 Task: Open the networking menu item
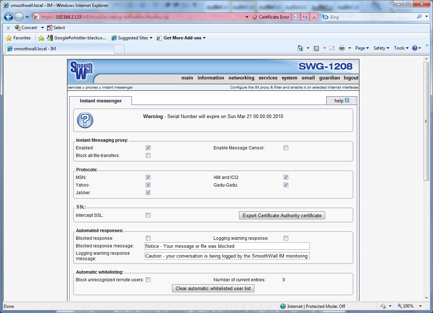(241, 78)
